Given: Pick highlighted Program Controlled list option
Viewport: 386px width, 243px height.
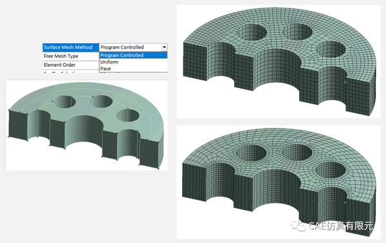Looking at the screenshot, I should click(x=133, y=55).
